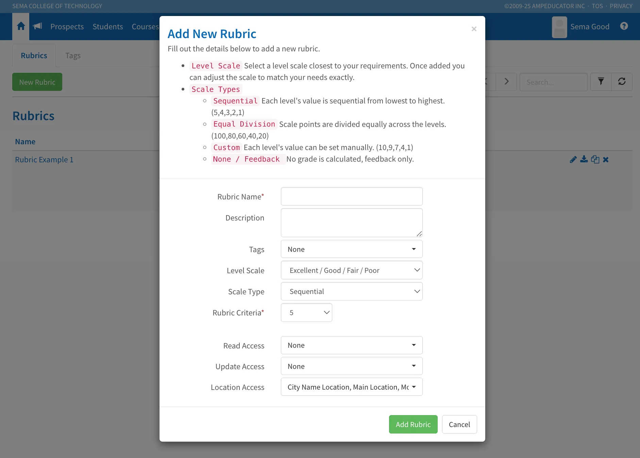Go to next page arrow

[x=506, y=82]
